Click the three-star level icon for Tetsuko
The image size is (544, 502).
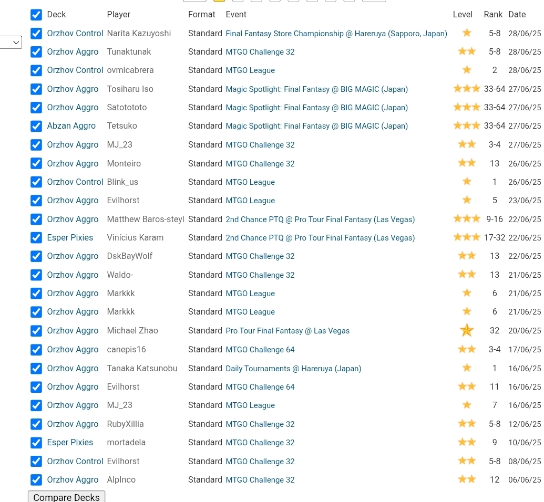(x=467, y=125)
